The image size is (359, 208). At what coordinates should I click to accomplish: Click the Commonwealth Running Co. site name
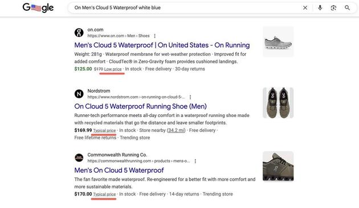(117, 155)
